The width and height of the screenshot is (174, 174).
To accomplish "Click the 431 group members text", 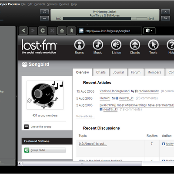I will (x=45, y=116).
